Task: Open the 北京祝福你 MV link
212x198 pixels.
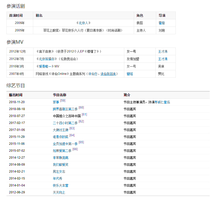Action: [47, 59]
